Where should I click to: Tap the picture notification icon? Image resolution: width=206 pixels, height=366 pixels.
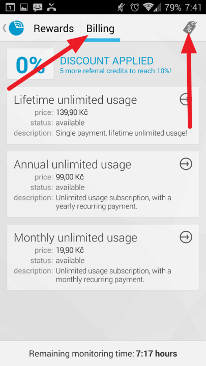24,8
